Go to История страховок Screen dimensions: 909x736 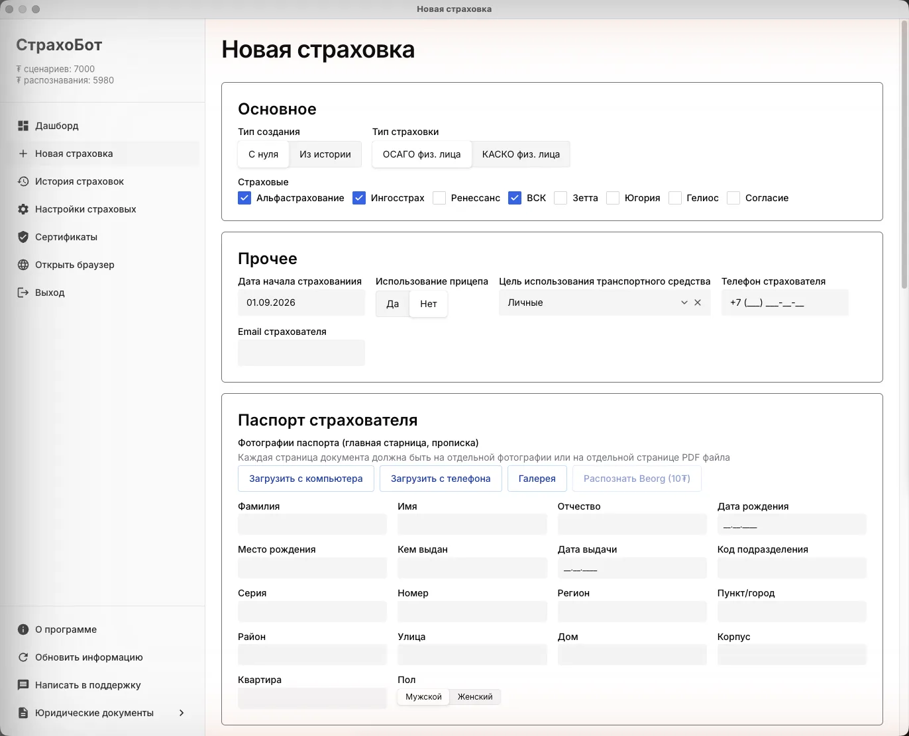point(102,181)
